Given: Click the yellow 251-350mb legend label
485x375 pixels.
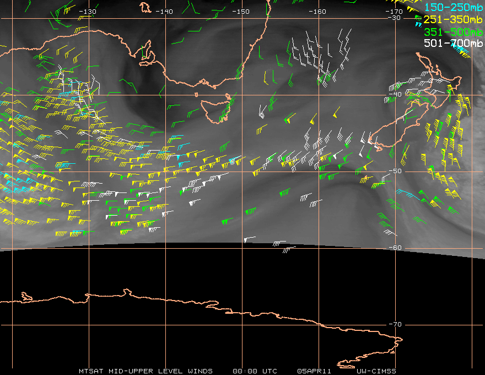Looking at the screenshot, I should click(x=453, y=19).
